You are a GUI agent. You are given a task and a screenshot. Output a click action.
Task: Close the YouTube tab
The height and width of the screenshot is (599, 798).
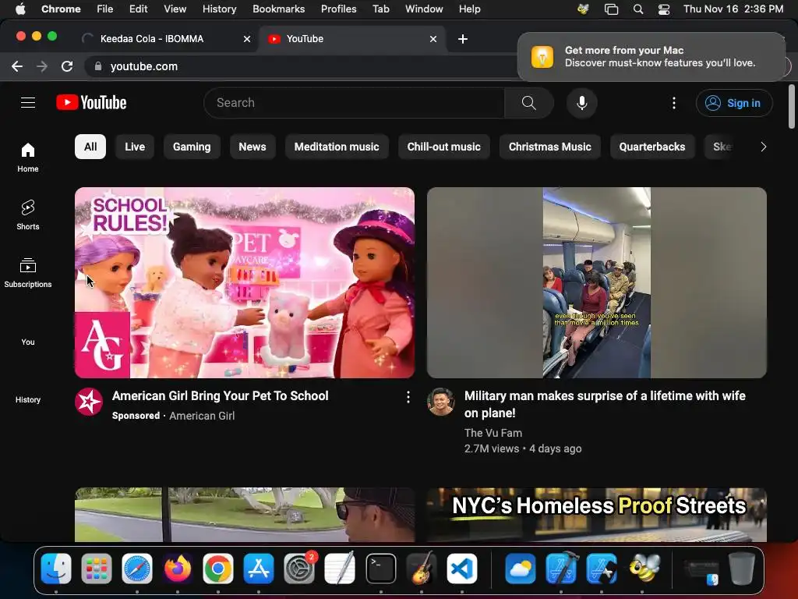433,39
